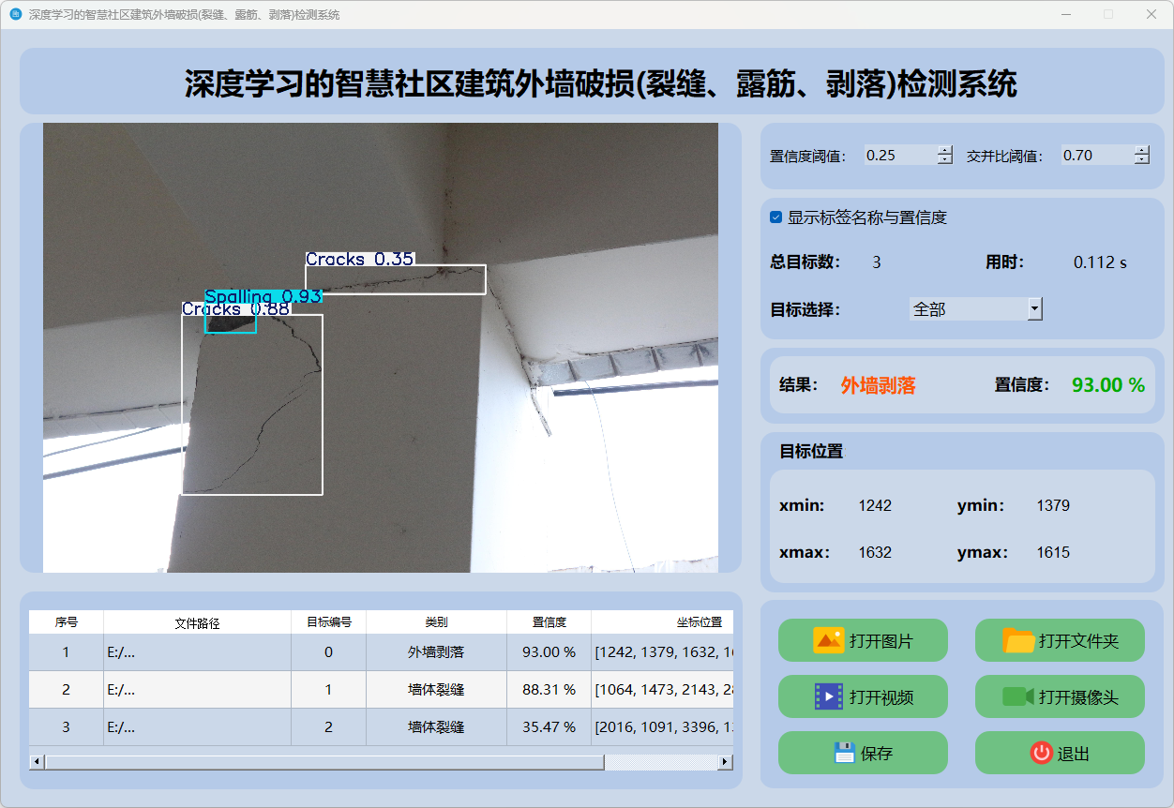Decrease the 置信度阈值 value with down arrow

(x=945, y=159)
